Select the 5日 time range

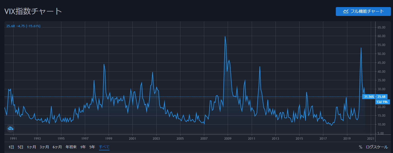pos(20,147)
